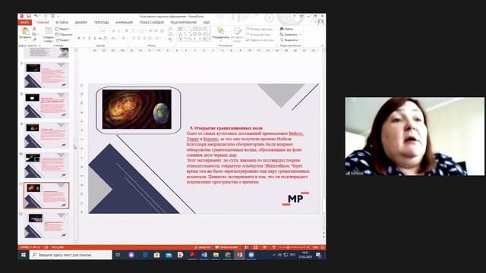Align paragraph text left
The width and height of the screenshot is (486, 273).
point(134,39)
